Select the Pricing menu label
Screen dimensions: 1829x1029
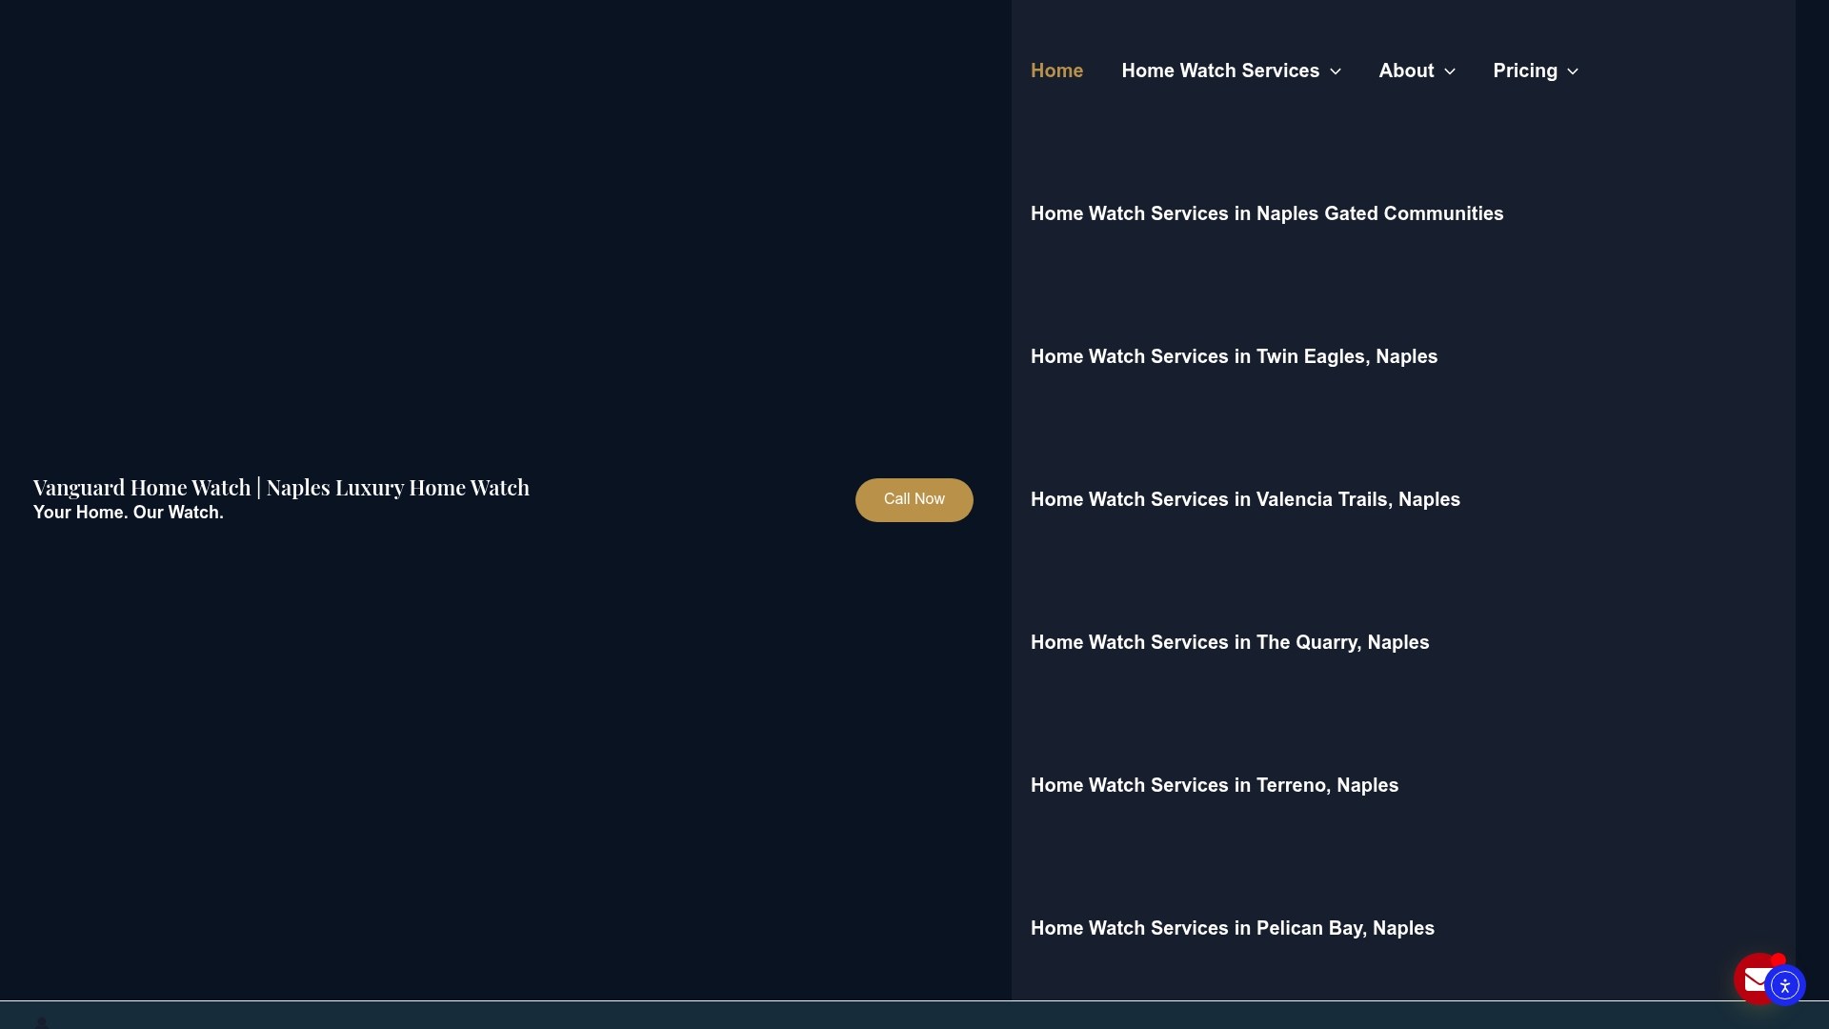point(1525,71)
